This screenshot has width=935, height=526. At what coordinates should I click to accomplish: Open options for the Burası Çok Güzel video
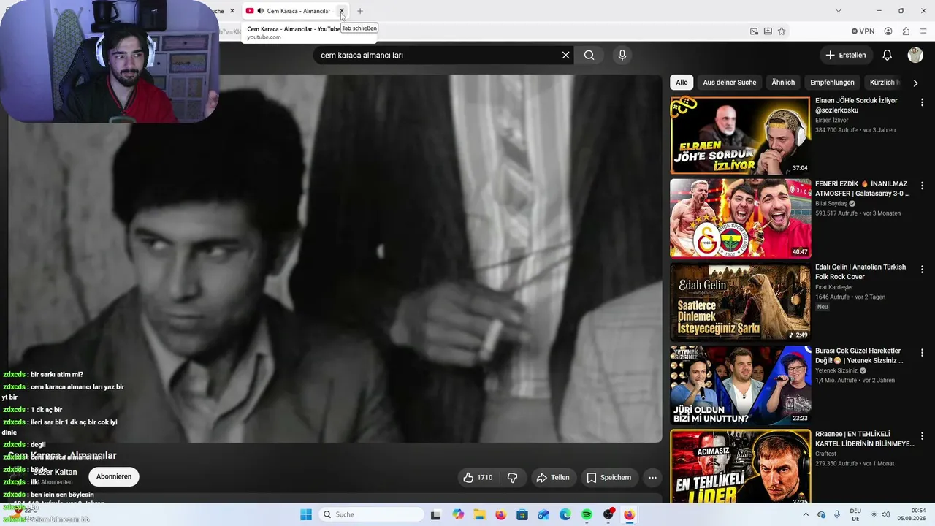point(922,352)
